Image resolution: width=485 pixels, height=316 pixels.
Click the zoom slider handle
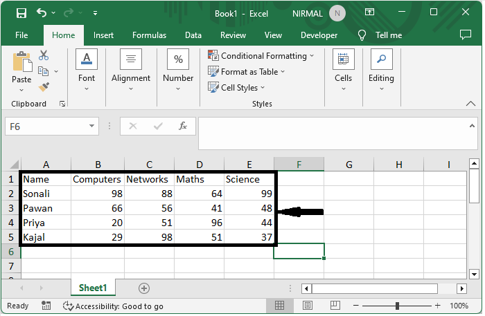point(398,306)
